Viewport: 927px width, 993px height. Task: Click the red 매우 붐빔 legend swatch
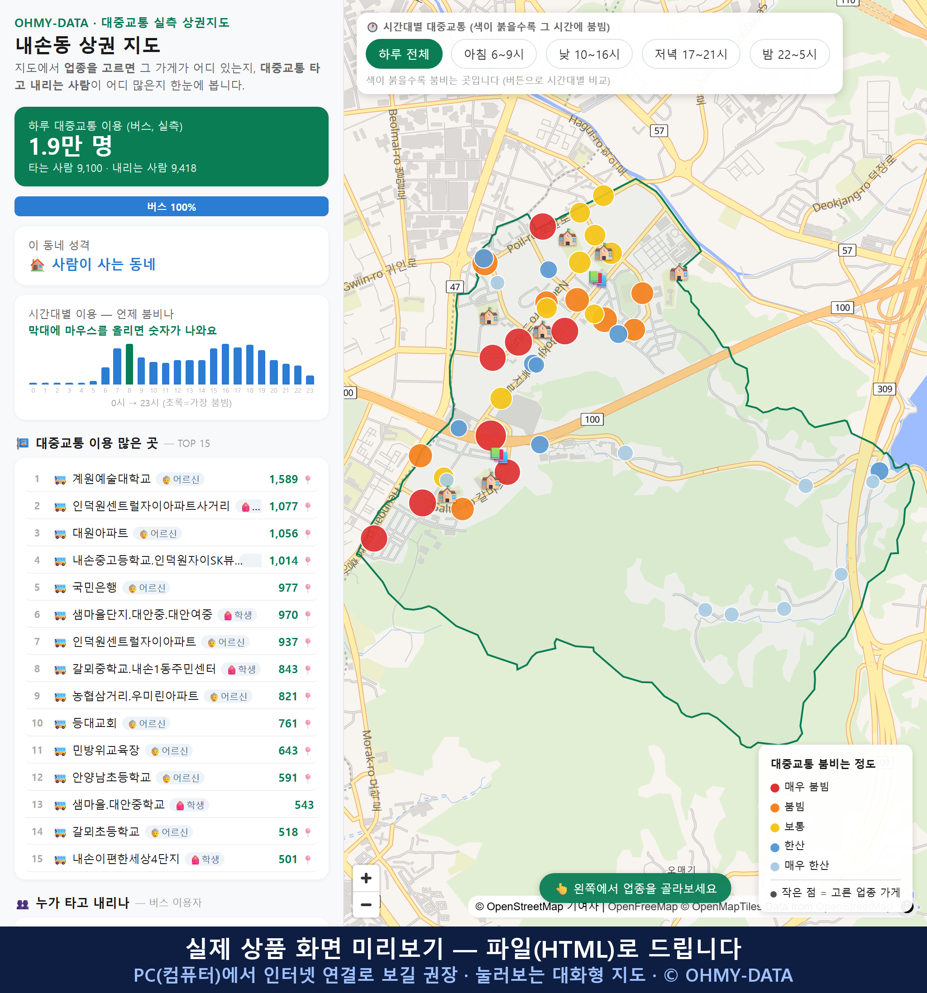[775, 788]
